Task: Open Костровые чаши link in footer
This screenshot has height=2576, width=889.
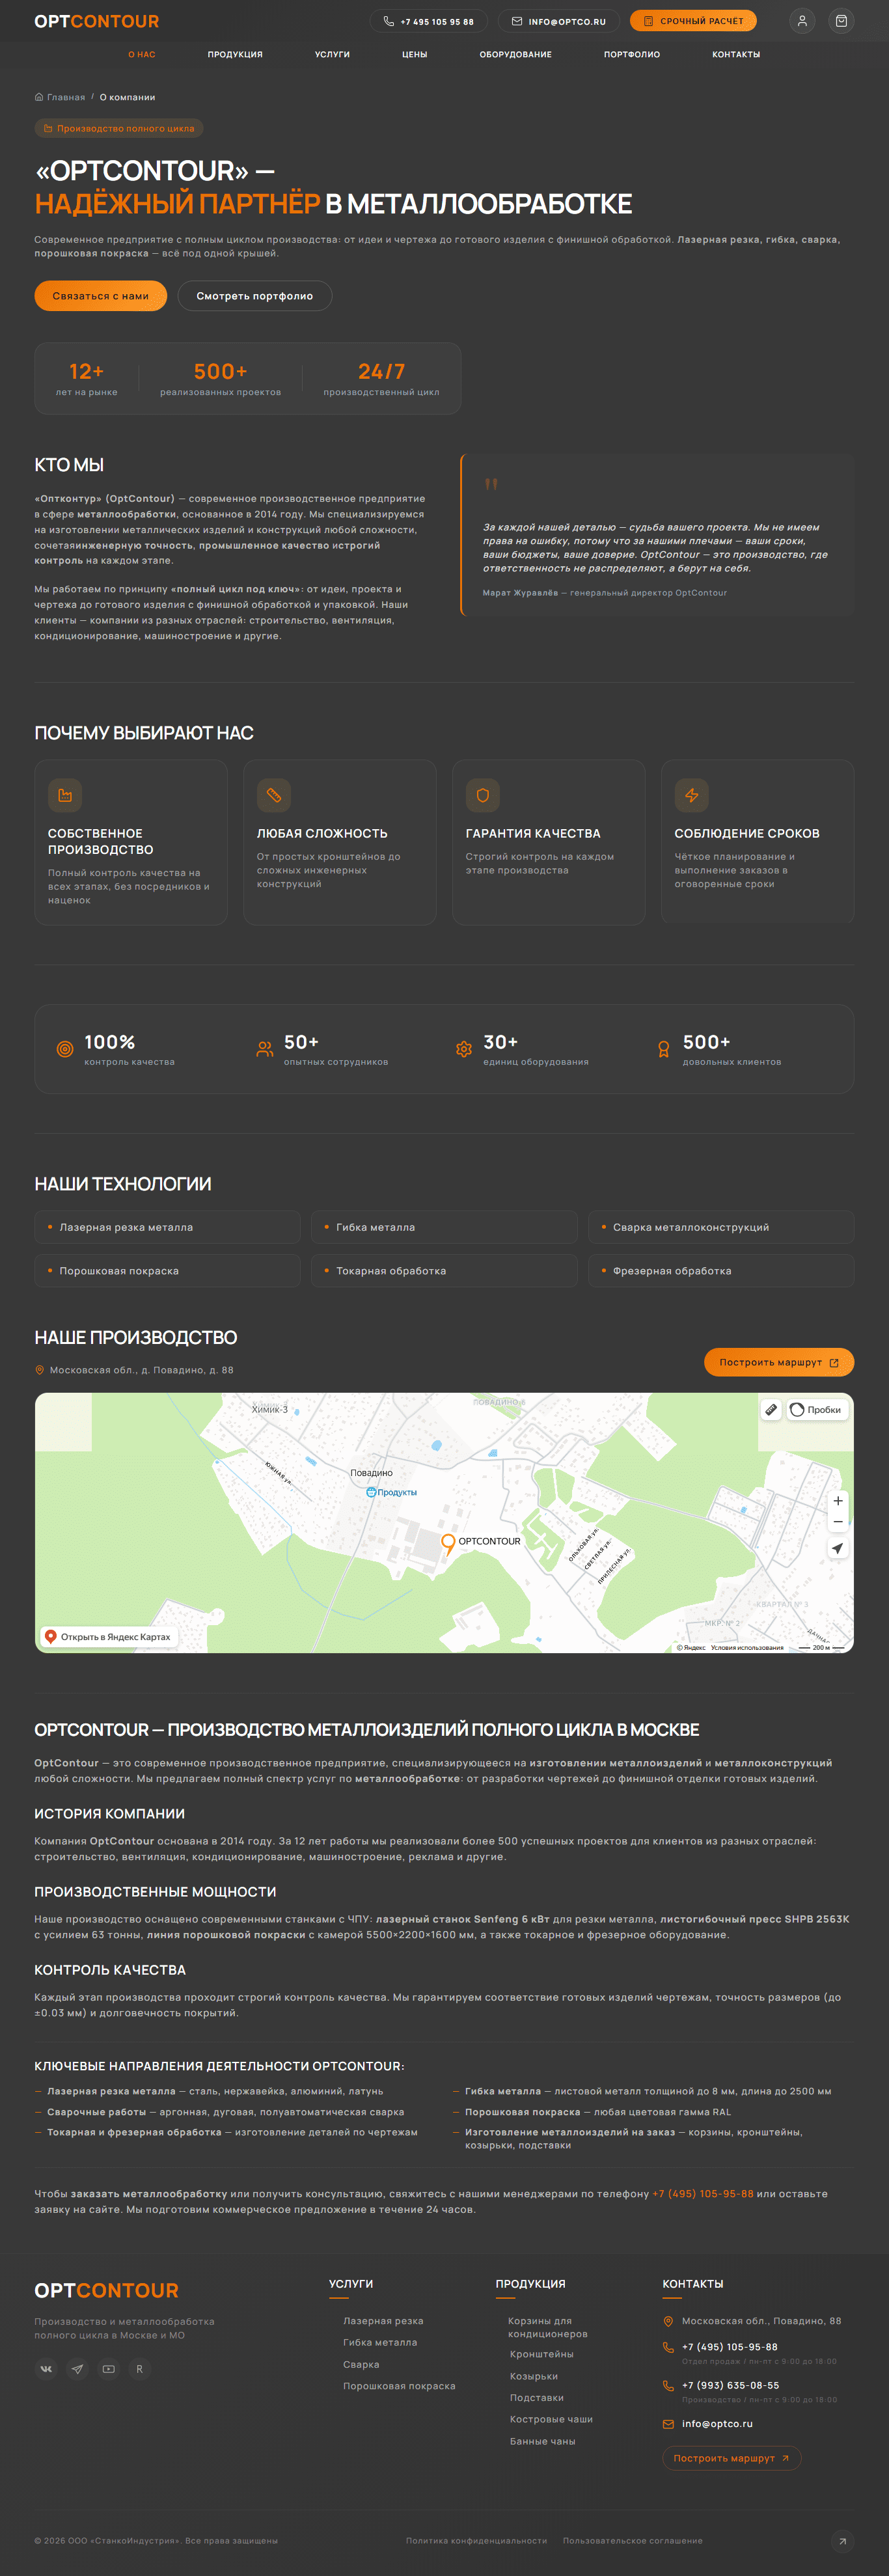Action: (x=551, y=2419)
